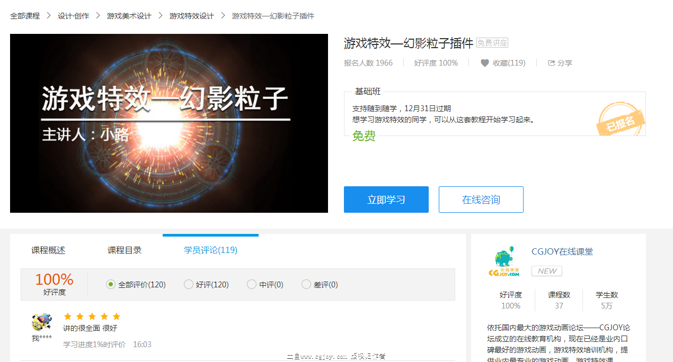Click the 免费讲座 tag next to title
This screenshot has width=673, height=362.
(x=492, y=43)
